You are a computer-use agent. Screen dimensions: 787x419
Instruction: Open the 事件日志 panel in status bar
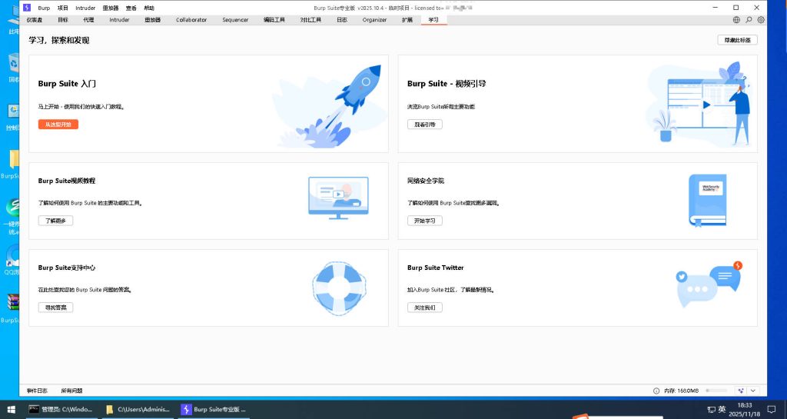37,391
